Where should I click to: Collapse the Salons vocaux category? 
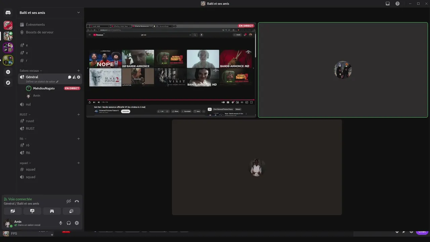pyautogui.click(x=31, y=71)
